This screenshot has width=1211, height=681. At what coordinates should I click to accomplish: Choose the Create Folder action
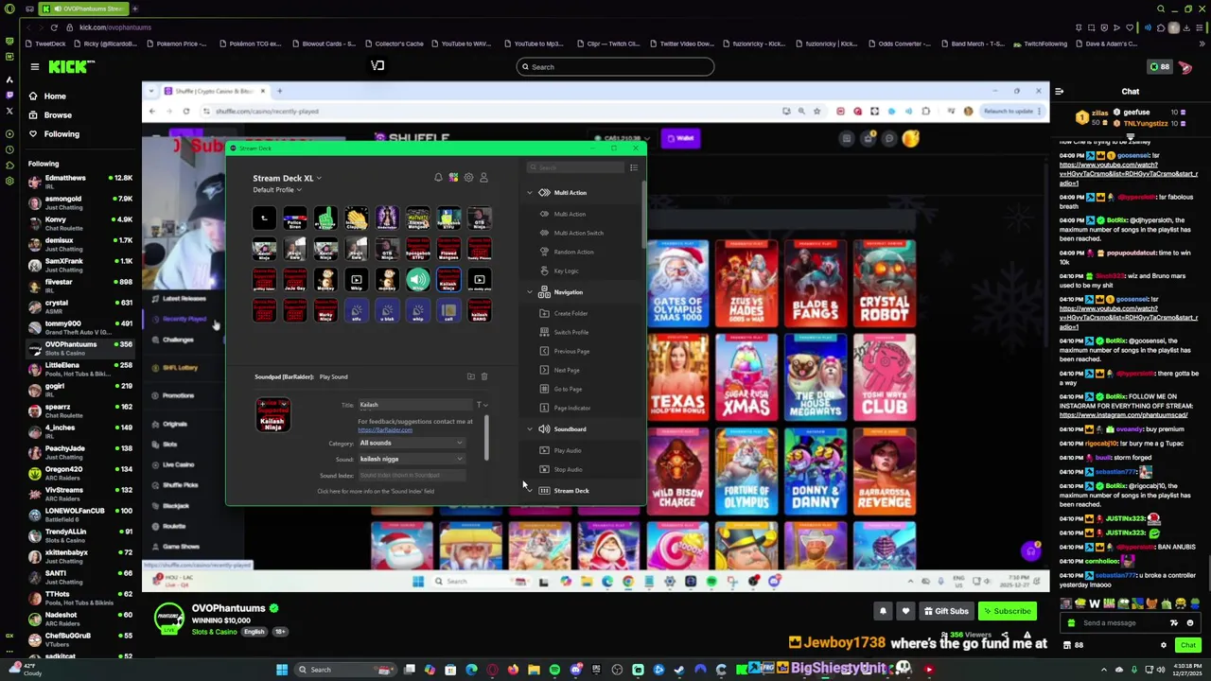[570, 313]
